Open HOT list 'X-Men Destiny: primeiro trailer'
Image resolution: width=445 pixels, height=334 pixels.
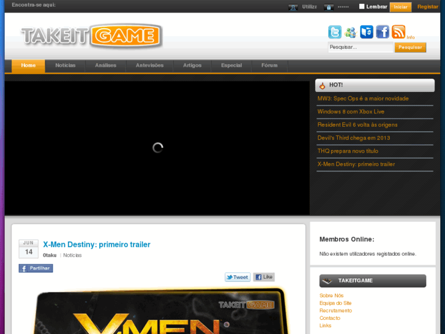pos(356,164)
